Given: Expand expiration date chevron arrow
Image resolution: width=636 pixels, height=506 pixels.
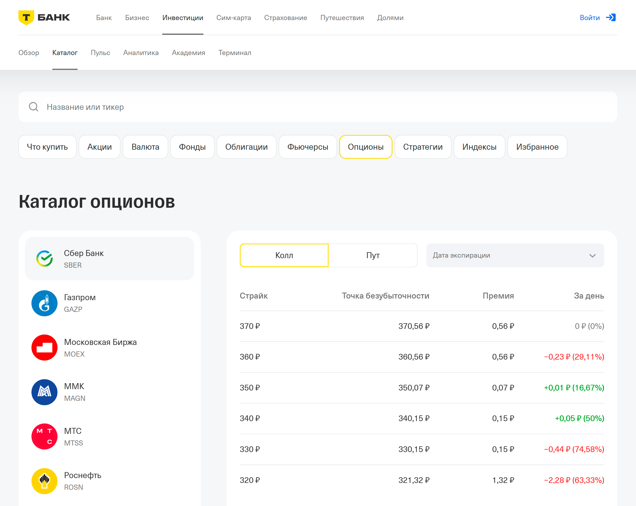Looking at the screenshot, I should point(592,256).
